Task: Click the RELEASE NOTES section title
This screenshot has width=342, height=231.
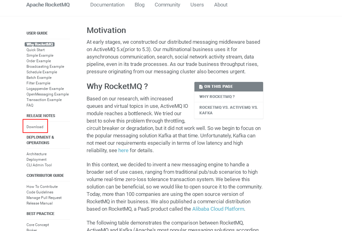Action: (x=41, y=116)
